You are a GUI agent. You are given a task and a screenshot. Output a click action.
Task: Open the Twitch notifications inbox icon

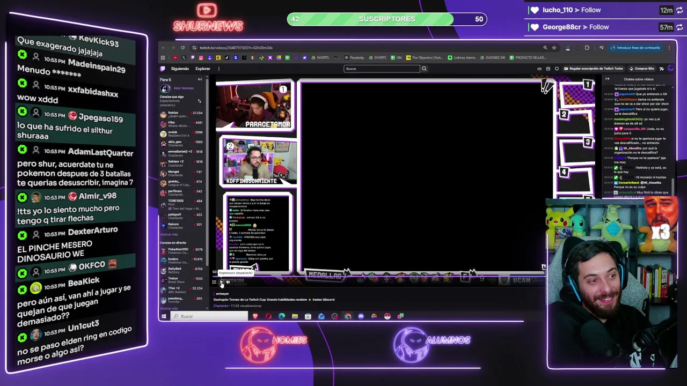548,69
